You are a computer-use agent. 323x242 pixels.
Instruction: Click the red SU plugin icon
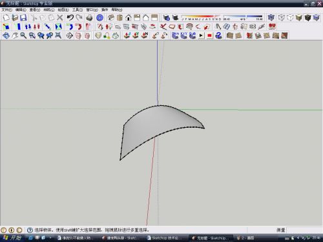(272, 26)
